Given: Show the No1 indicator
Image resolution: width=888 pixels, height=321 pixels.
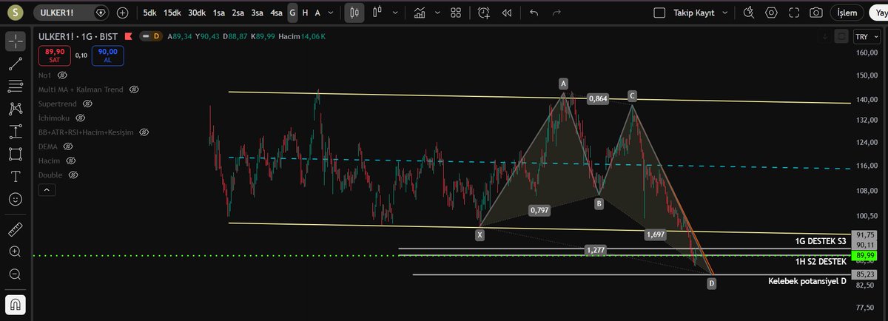Looking at the screenshot, I should (x=62, y=75).
